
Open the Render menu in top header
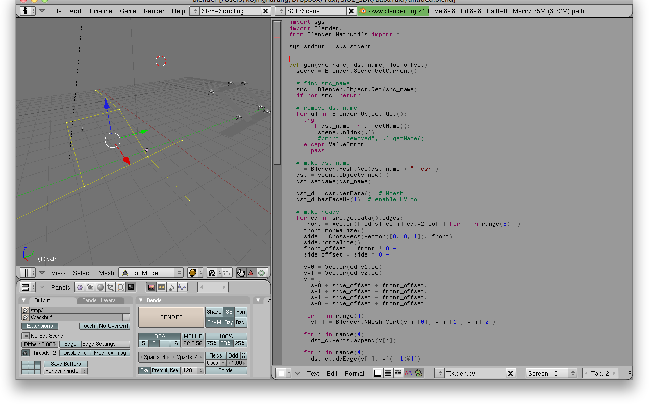[x=154, y=11]
